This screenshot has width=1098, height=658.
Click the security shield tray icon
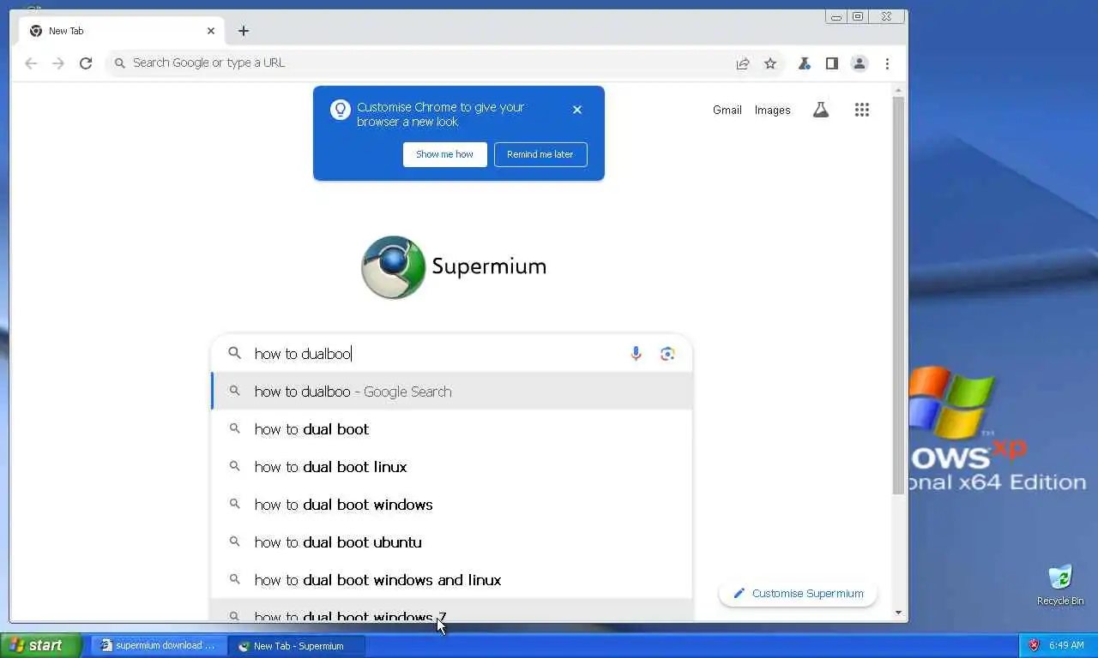(1035, 645)
